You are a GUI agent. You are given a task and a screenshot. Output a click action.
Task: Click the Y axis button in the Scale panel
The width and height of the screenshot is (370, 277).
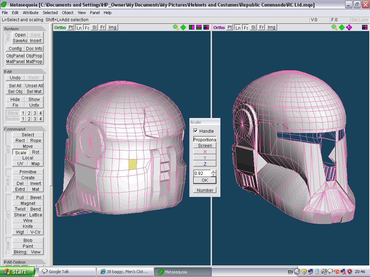click(205, 158)
